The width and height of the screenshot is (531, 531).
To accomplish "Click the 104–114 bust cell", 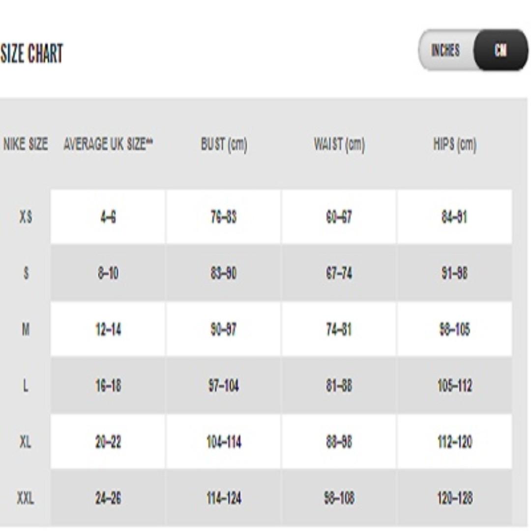I will point(224,442).
